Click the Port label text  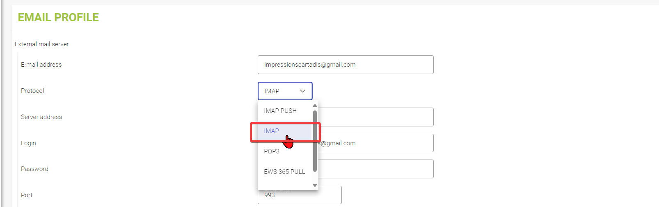click(x=27, y=195)
